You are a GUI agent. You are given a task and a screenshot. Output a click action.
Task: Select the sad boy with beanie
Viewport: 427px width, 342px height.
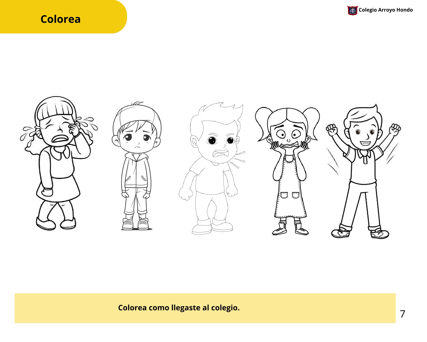136,166
